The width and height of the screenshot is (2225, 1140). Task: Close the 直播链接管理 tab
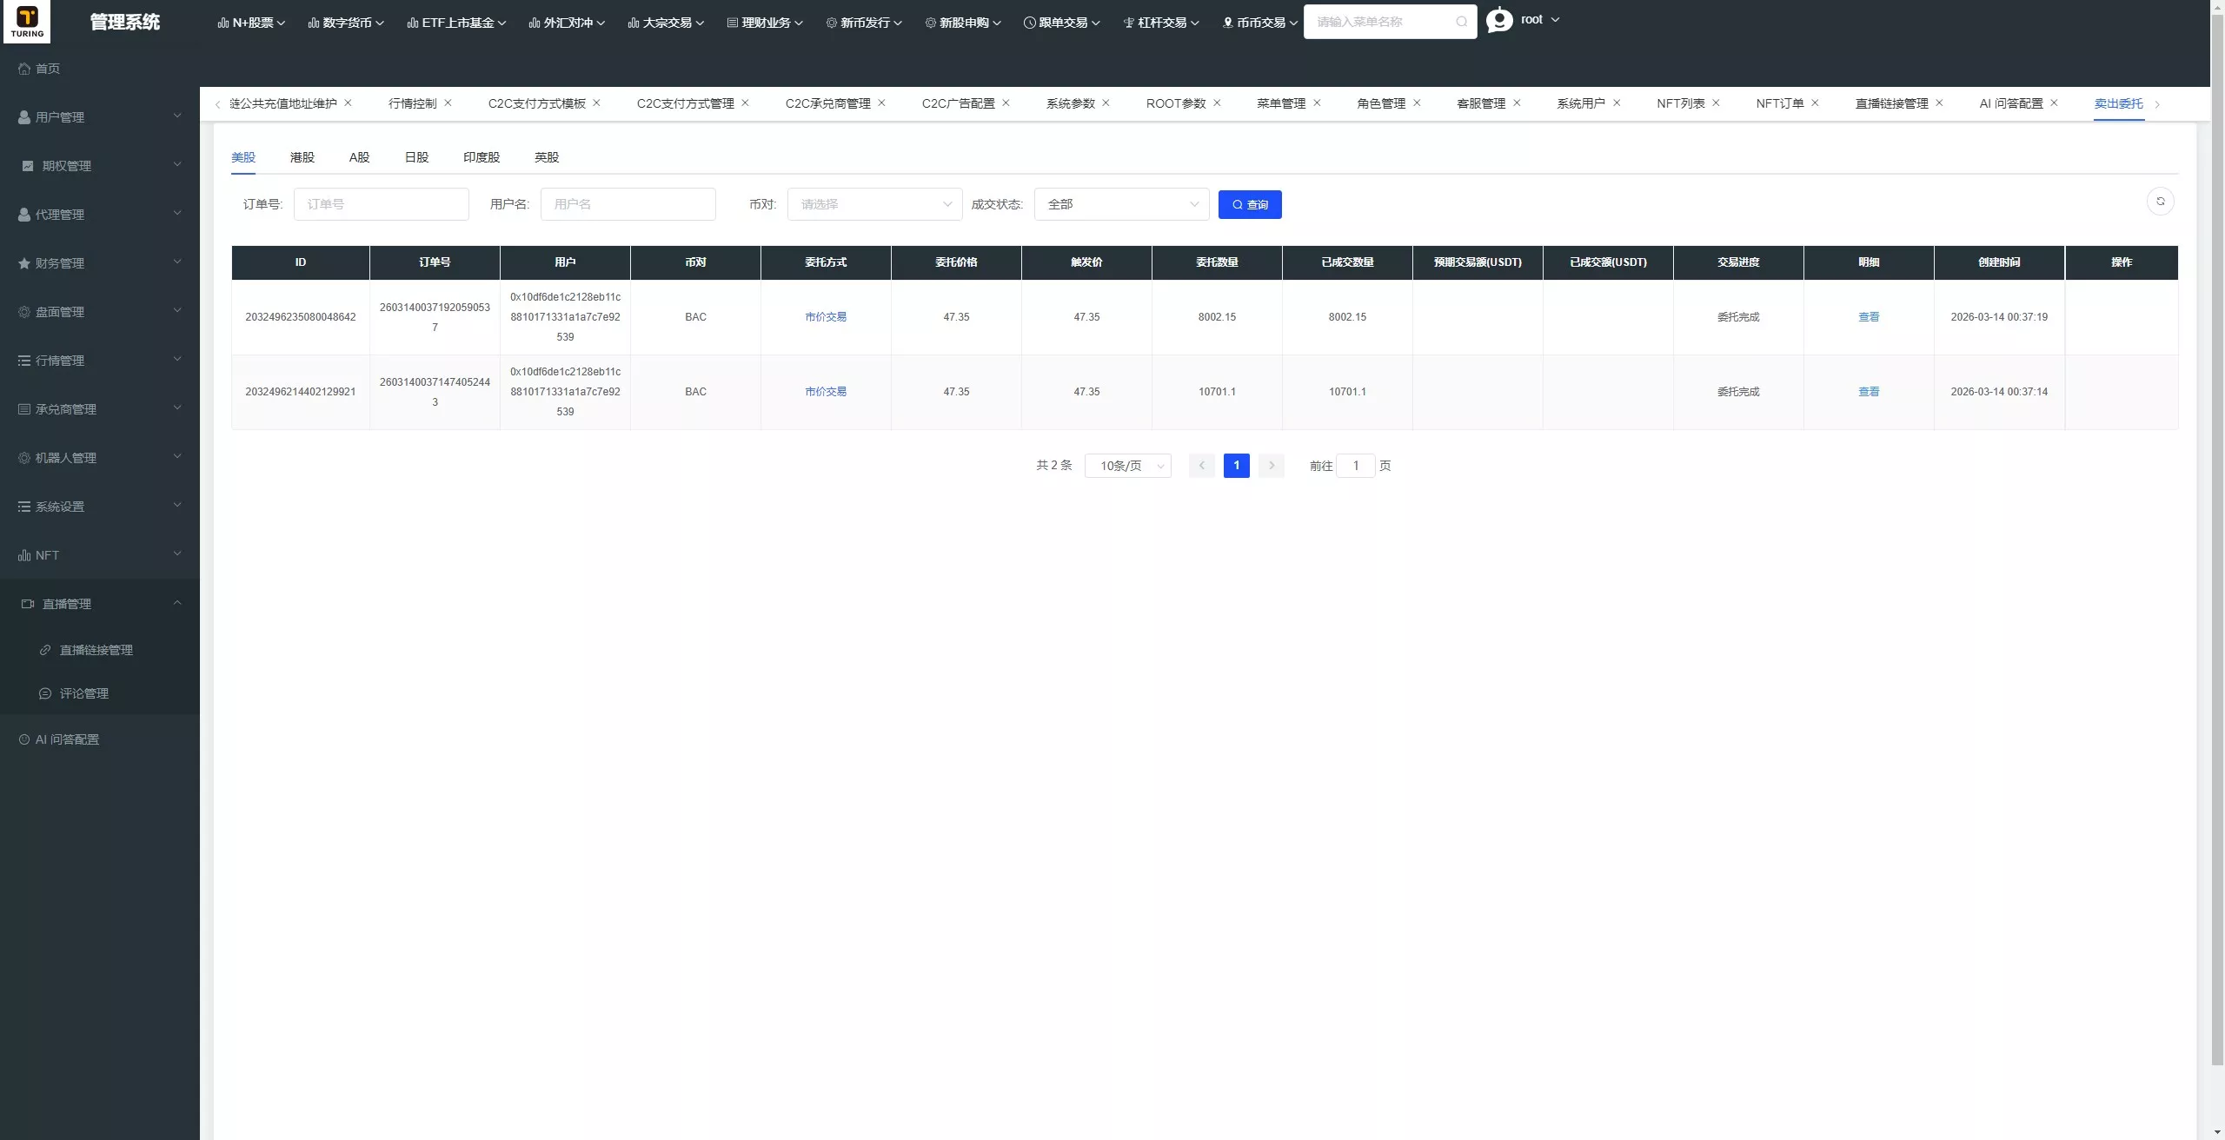tap(1940, 103)
